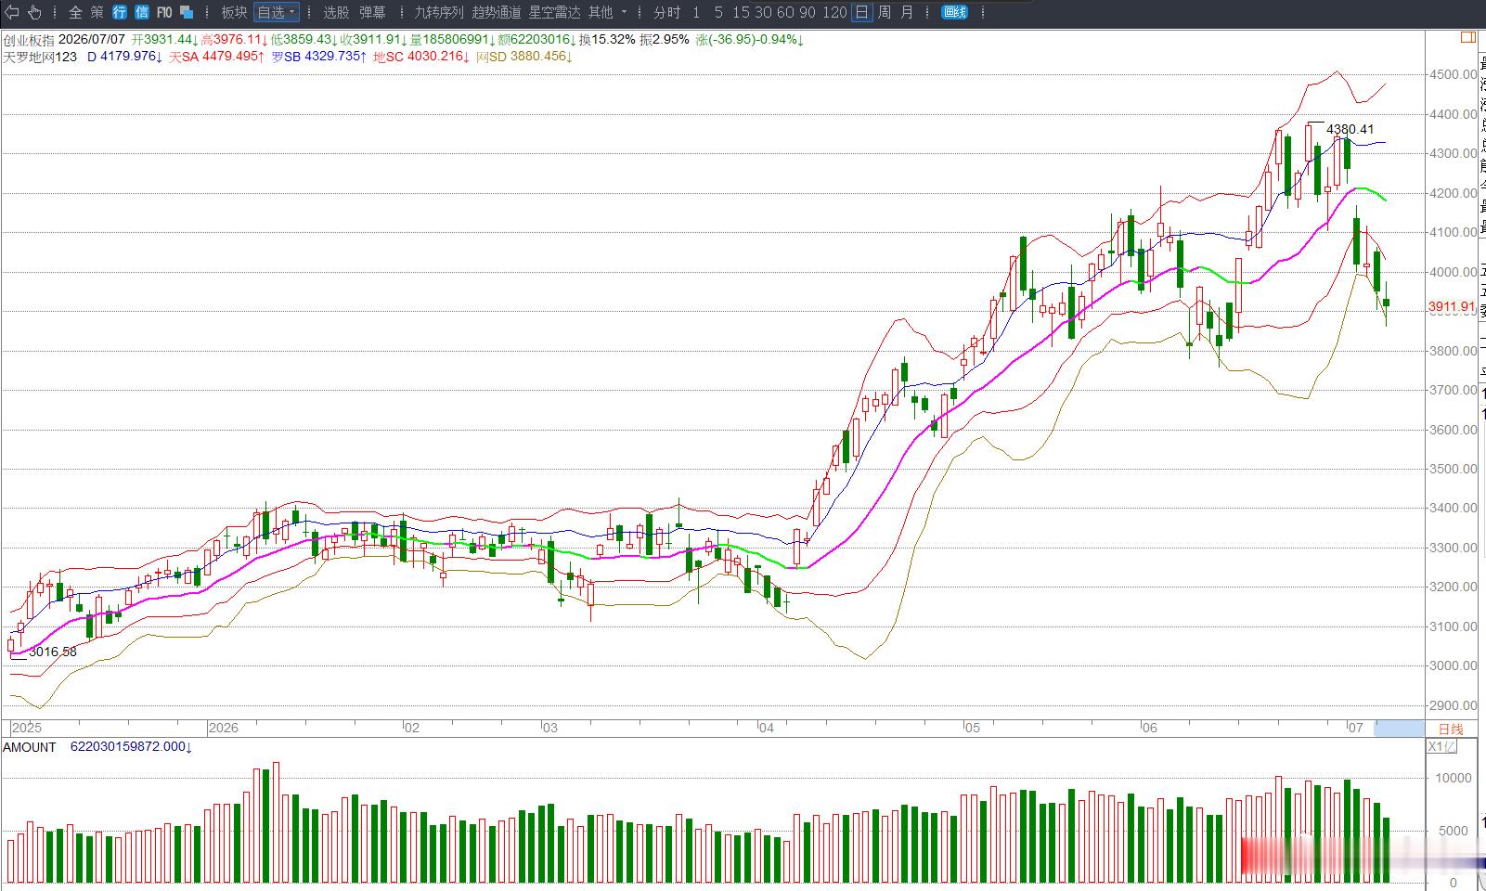Switch to the 日 daily period
The image size is (1486, 891).
point(862,12)
